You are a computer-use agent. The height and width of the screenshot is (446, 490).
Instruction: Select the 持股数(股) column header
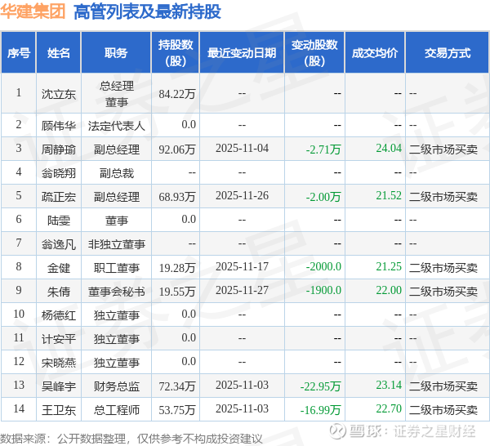tap(176, 53)
